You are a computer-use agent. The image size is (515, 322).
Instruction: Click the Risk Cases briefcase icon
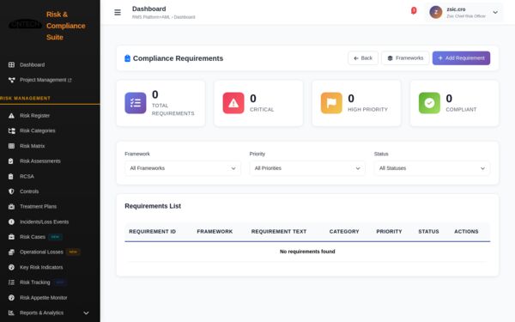(x=11, y=237)
